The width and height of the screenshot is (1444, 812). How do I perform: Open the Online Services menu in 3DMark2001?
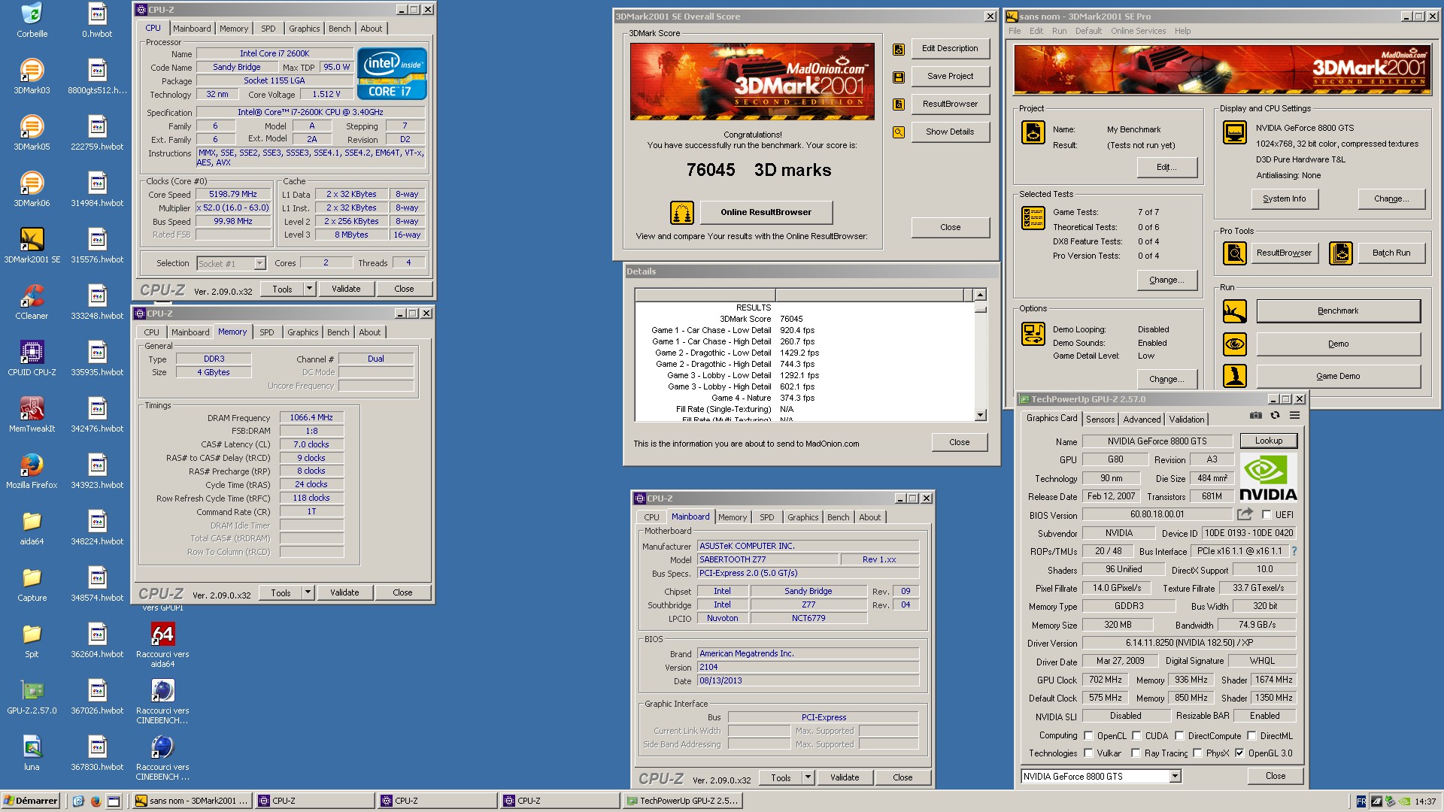pyautogui.click(x=1138, y=32)
